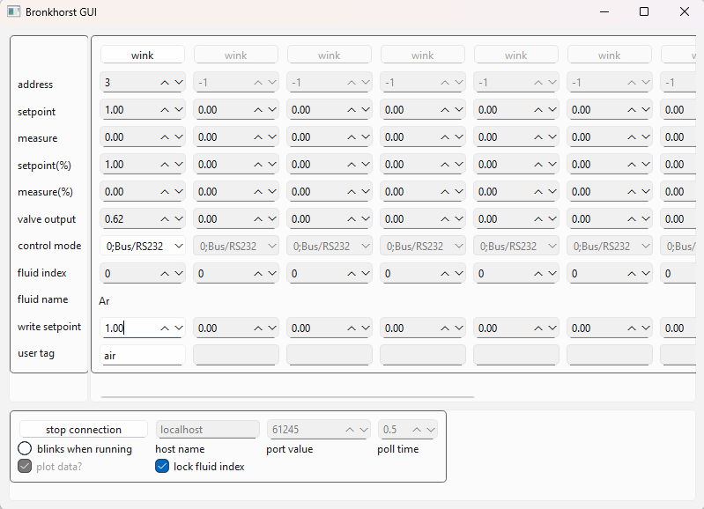Increase the address value in the first column
Viewport: 704px width, 509px height.
tap(165, 83)
